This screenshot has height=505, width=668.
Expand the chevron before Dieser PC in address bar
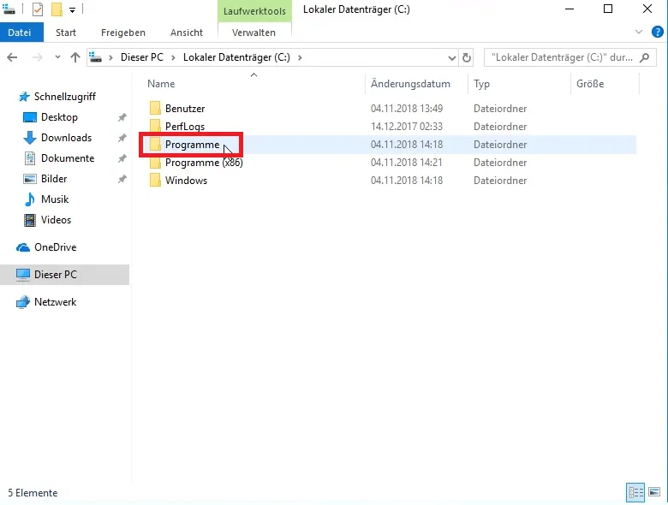coord(110,57)
